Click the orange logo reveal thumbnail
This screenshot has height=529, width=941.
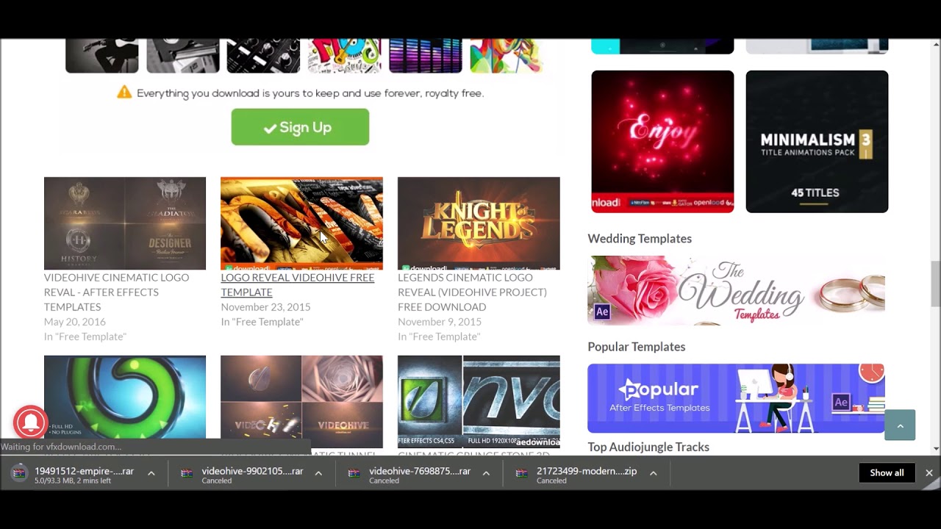301,223
